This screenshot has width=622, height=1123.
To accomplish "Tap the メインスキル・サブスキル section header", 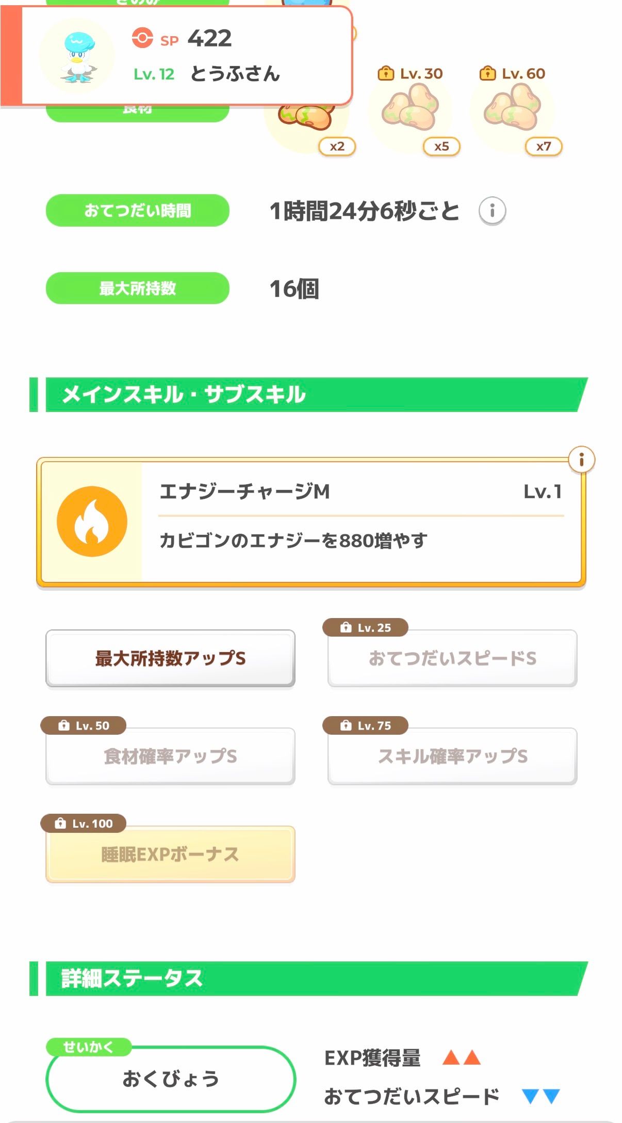I will coord(309,394).
